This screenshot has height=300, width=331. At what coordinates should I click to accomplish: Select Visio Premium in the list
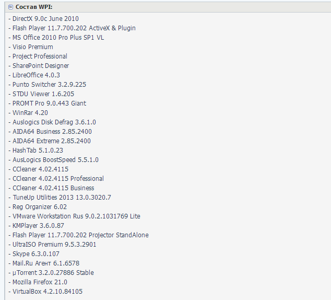coord(32,47)
